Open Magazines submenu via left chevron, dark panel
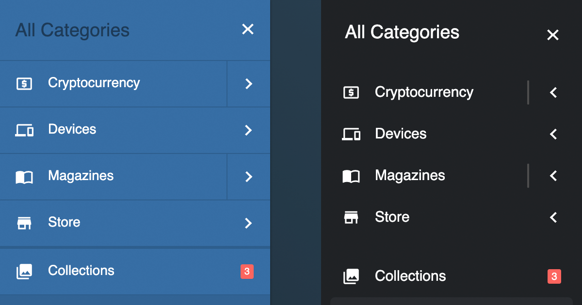 (553, 176)
